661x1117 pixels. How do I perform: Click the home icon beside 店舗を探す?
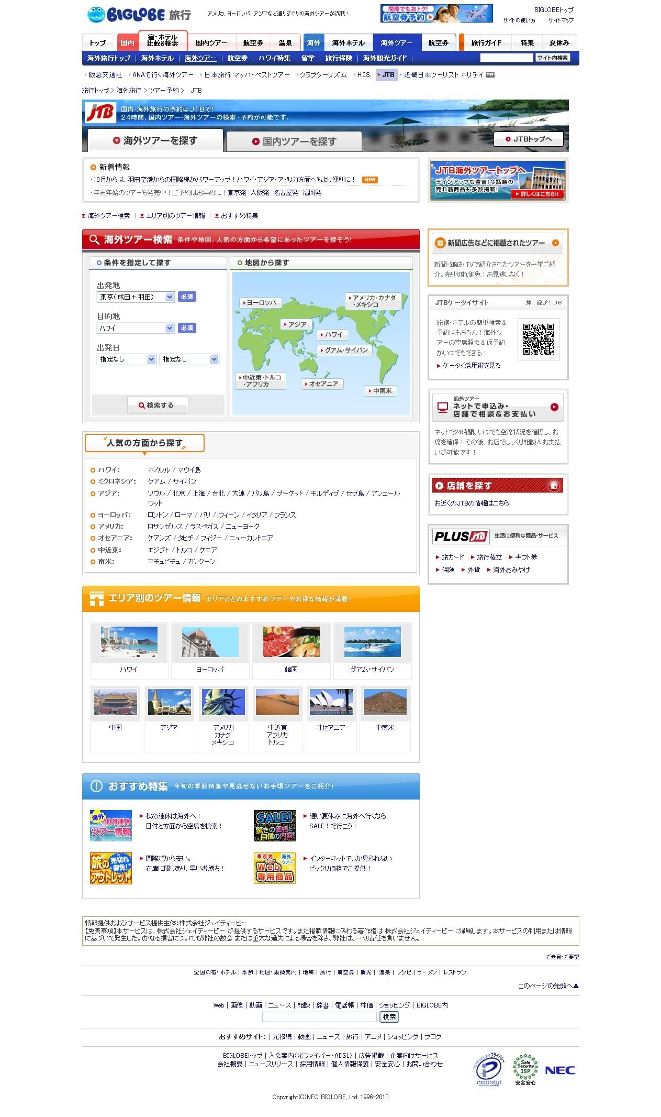coord(554,485)
